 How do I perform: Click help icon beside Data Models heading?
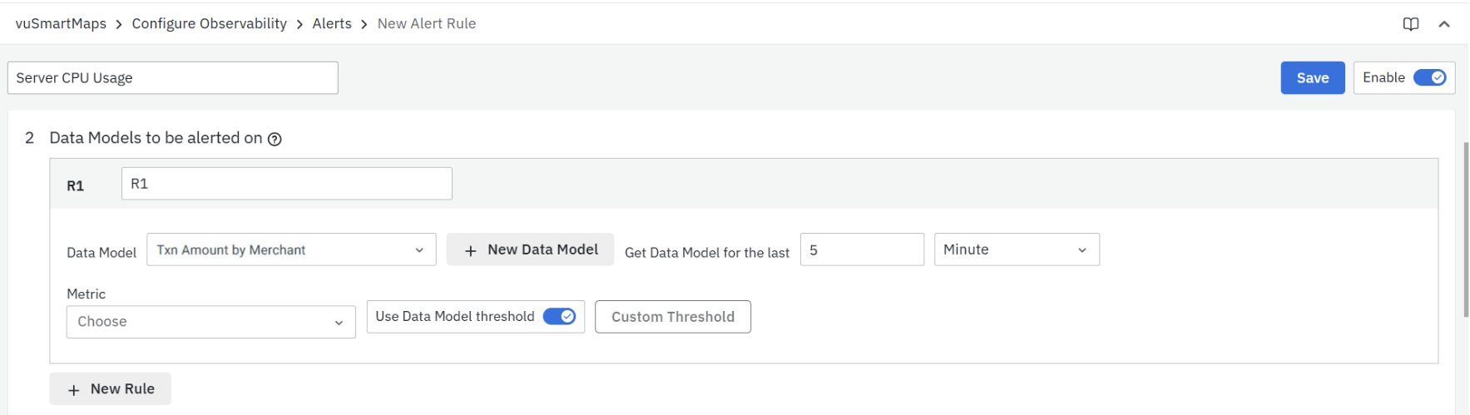point(275,139)
